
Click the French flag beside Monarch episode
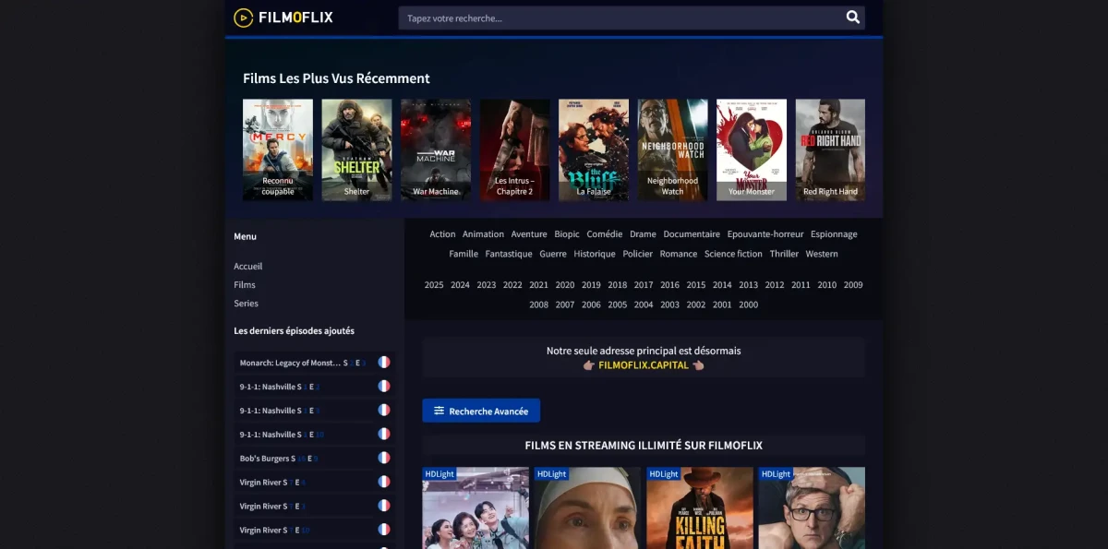(384, 363)
